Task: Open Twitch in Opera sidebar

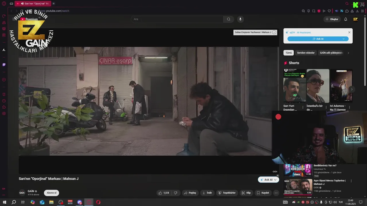Action: pyautogui.click(x=4, y=65)
